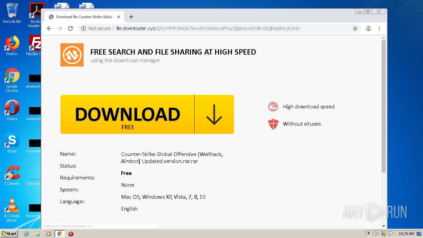Open a new tab with the plus button
423x238 pixels.
click(x=131, y=17)
